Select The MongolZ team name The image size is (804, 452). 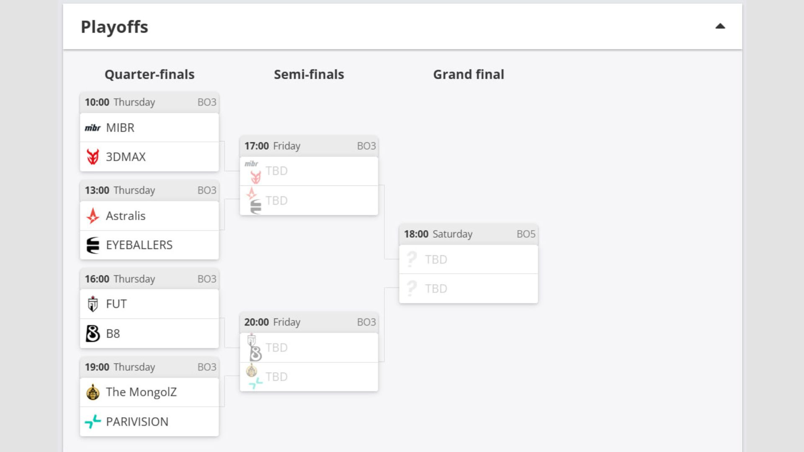pyautogui.click(x=141, y=392)
